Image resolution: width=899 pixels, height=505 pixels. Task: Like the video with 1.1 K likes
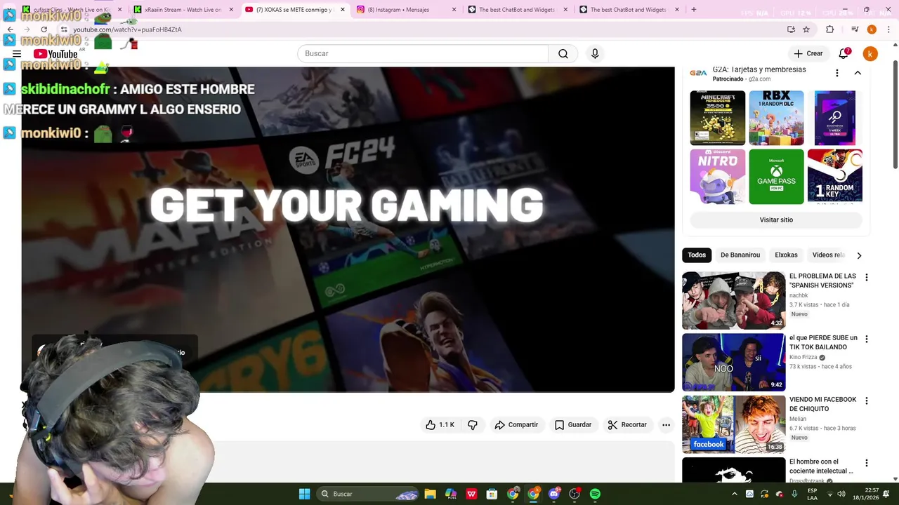tap(440, 425)
